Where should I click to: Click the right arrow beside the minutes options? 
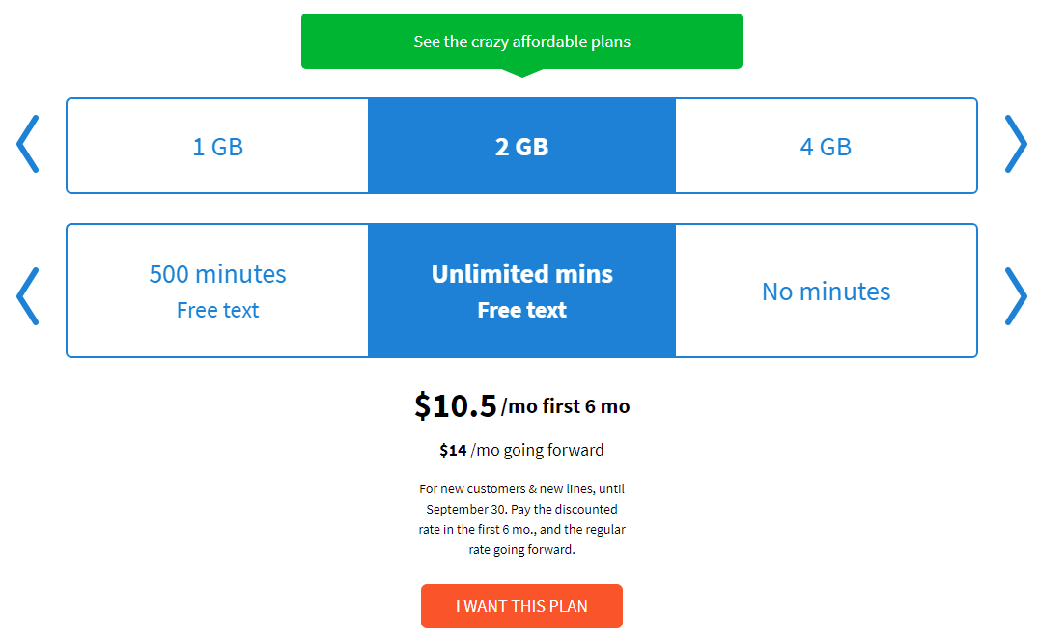pyautogui.click(x=1015, y=295)
